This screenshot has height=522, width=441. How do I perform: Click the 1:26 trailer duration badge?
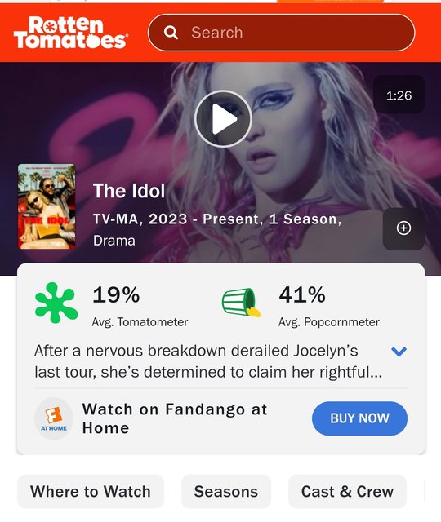coord(399,95)
